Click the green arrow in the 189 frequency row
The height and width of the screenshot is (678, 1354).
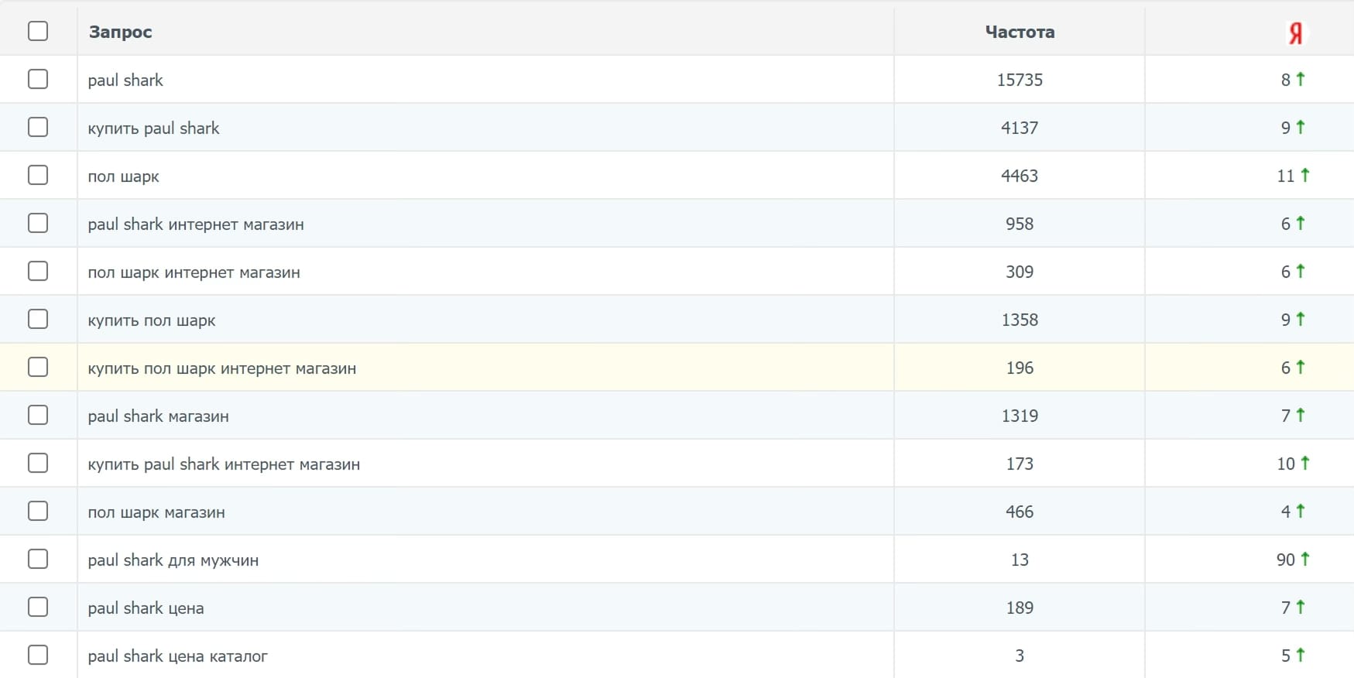tap(1301, 607)
